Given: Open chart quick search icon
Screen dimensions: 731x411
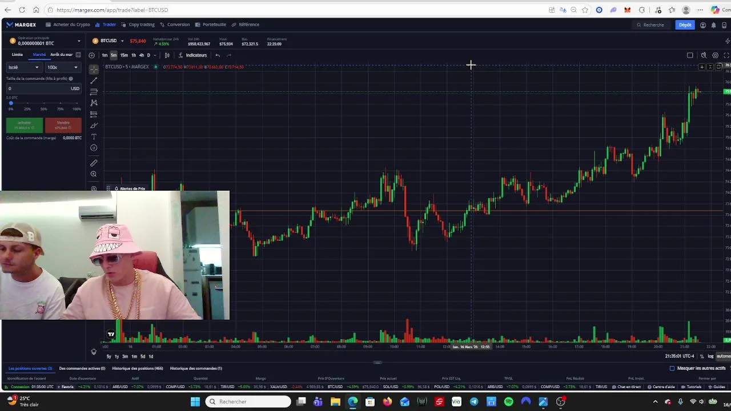Looking at the screenshot, I should [x=704, y=55].
